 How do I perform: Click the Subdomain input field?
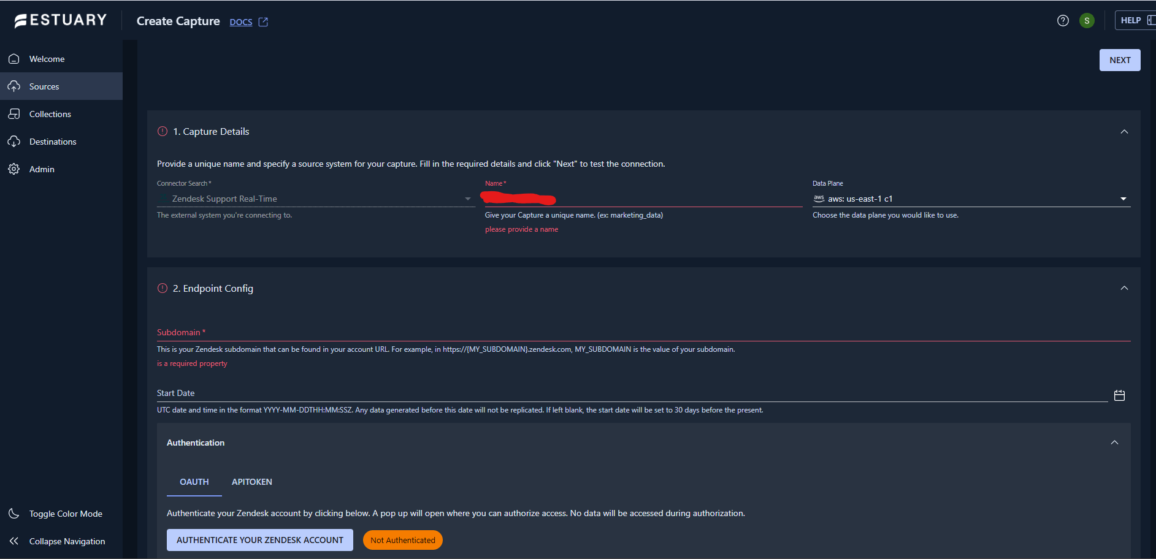coord(429,337)
